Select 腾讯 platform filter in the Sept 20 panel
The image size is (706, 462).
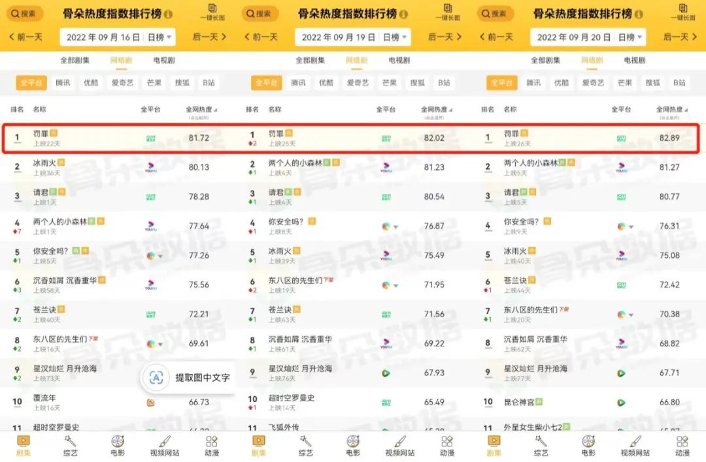[533, 83]
